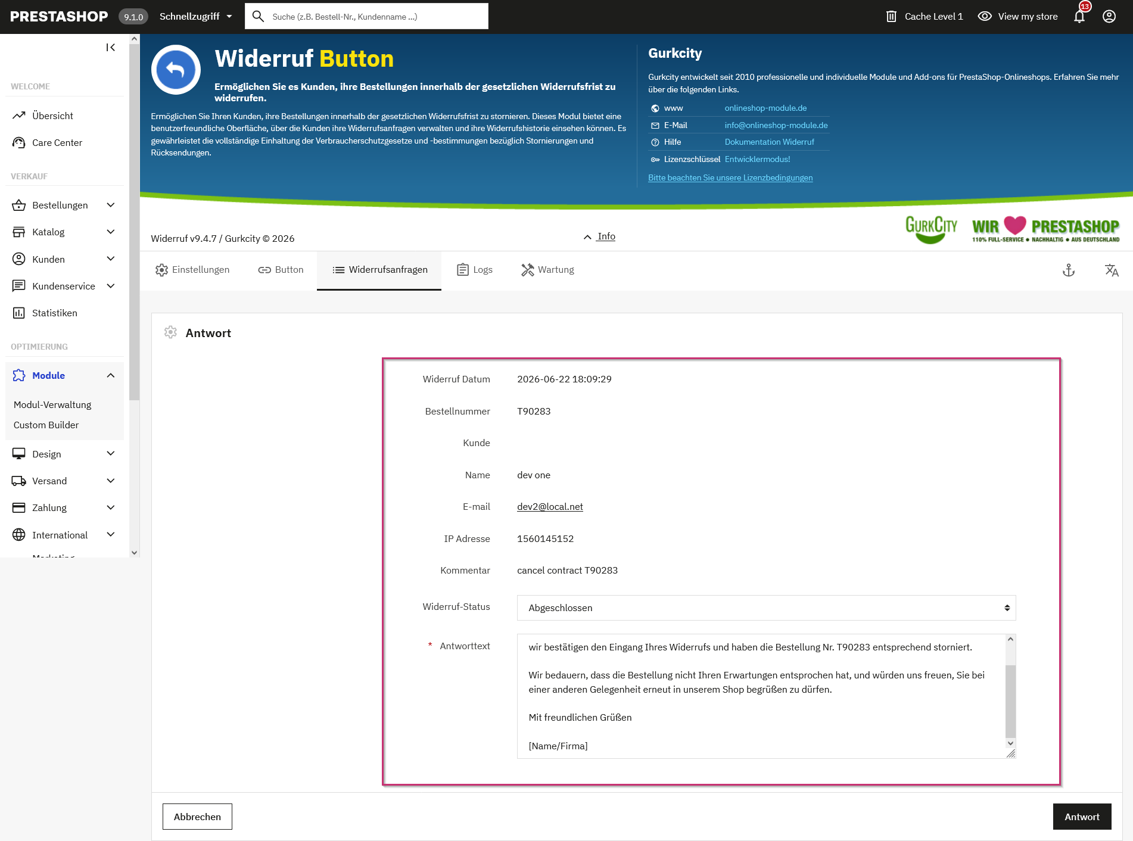Click the Antworttext scrollbar up arrow
Viewport: 1133px width, 841px height.
click(1010, 639)
